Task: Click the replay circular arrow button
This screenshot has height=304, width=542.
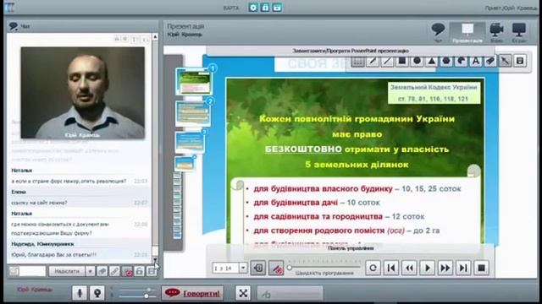Action: click(x=373, y=268)
